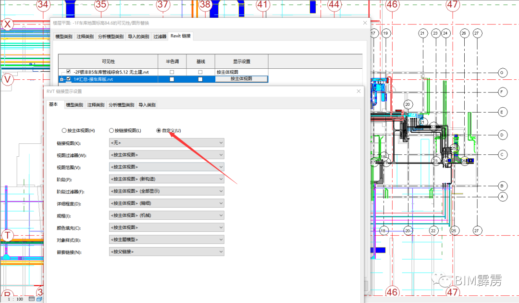The height and width of the screenshot is (303, 519).
Task: Click grid bubble X in drawing view
Action: (x=7, y=24)
